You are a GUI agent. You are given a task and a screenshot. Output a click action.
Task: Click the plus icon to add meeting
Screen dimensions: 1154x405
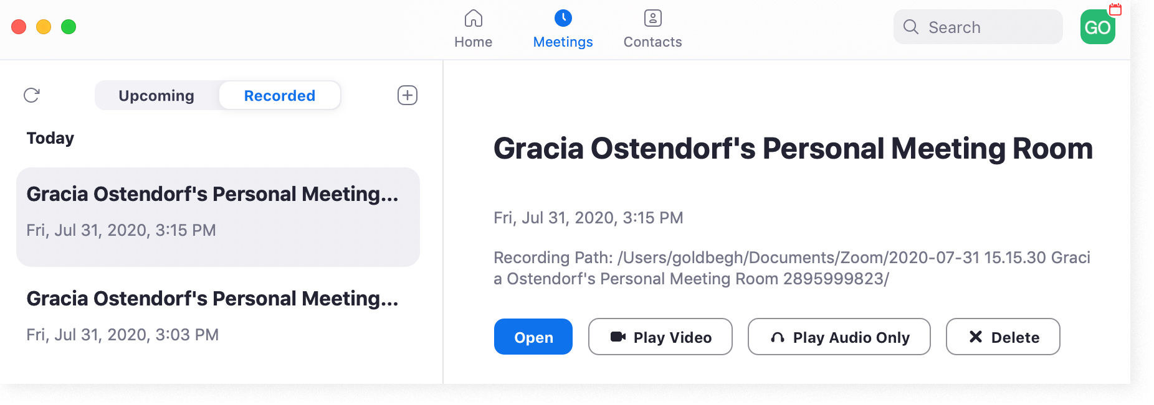click(x=408, y=95)
